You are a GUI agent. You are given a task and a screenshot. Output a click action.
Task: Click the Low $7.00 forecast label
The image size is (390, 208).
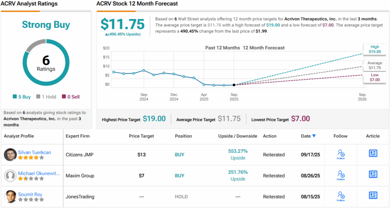click(x=375, y=78)
